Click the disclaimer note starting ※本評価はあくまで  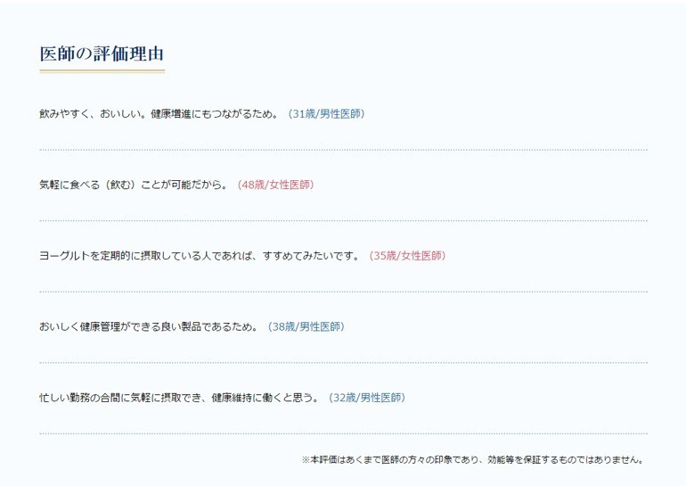472,460
